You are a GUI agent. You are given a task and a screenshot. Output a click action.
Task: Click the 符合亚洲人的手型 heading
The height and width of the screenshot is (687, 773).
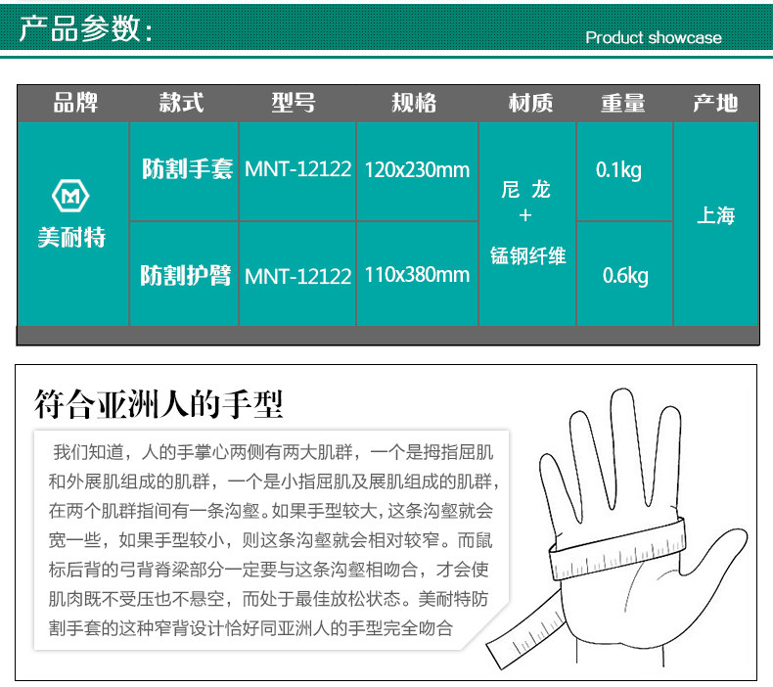pyautogui.click(x=159, y=404)
